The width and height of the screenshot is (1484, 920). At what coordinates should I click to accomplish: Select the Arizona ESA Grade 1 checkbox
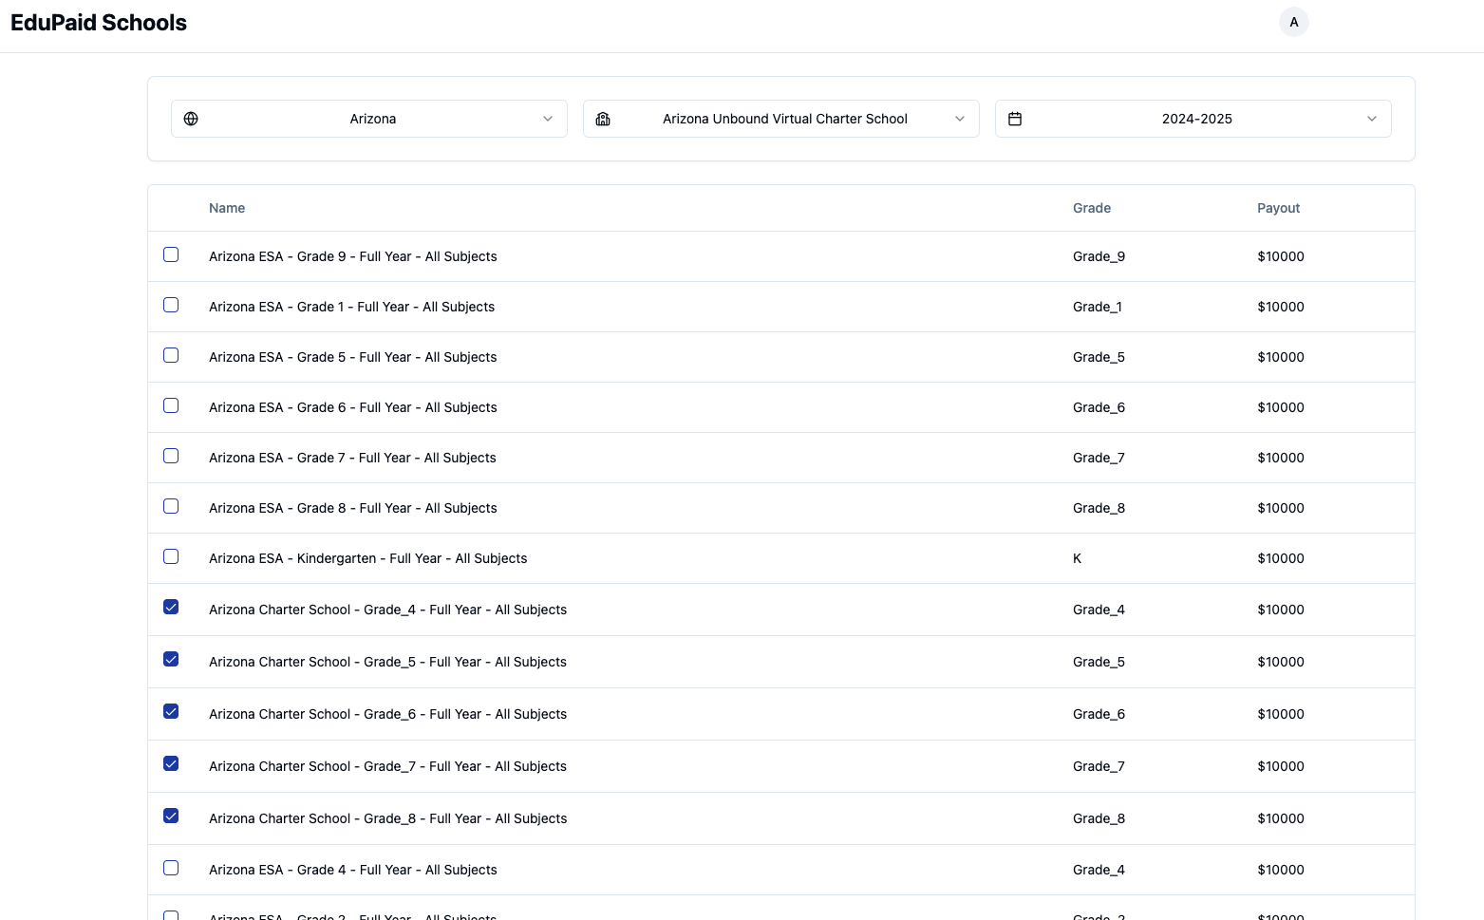[x=171, y=305]
